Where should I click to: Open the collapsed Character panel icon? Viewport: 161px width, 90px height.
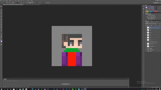(x=144, y=11)
